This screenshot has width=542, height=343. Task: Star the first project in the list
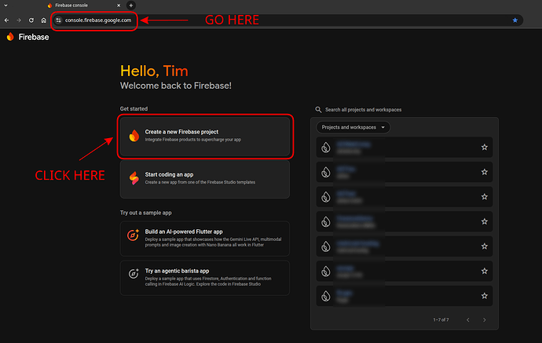[484, 148]
